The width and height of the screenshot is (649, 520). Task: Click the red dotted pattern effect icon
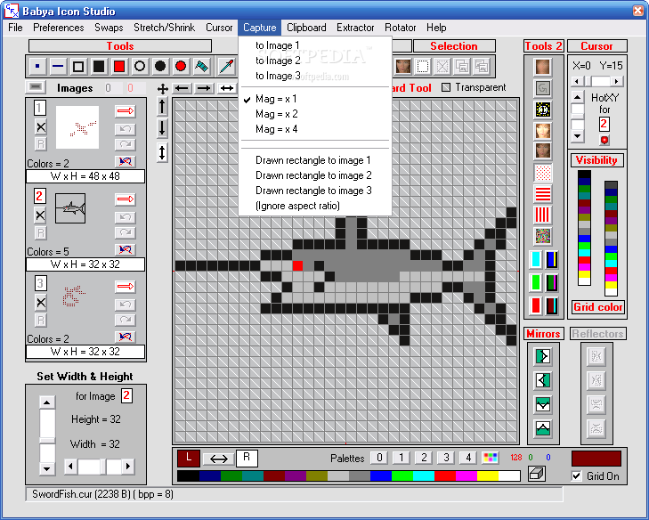click(543, 173)
